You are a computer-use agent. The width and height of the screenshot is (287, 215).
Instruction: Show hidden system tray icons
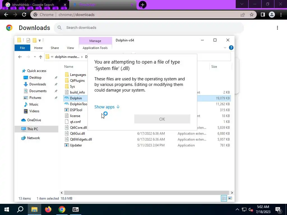pyautogui.click(x=237, y=209)
